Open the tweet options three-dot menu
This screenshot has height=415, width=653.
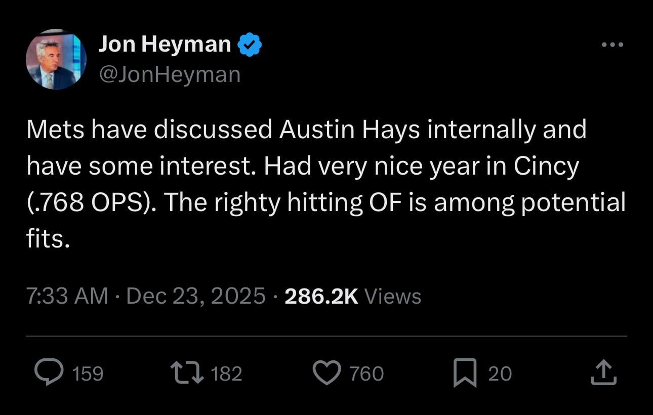tap(613, 45)
